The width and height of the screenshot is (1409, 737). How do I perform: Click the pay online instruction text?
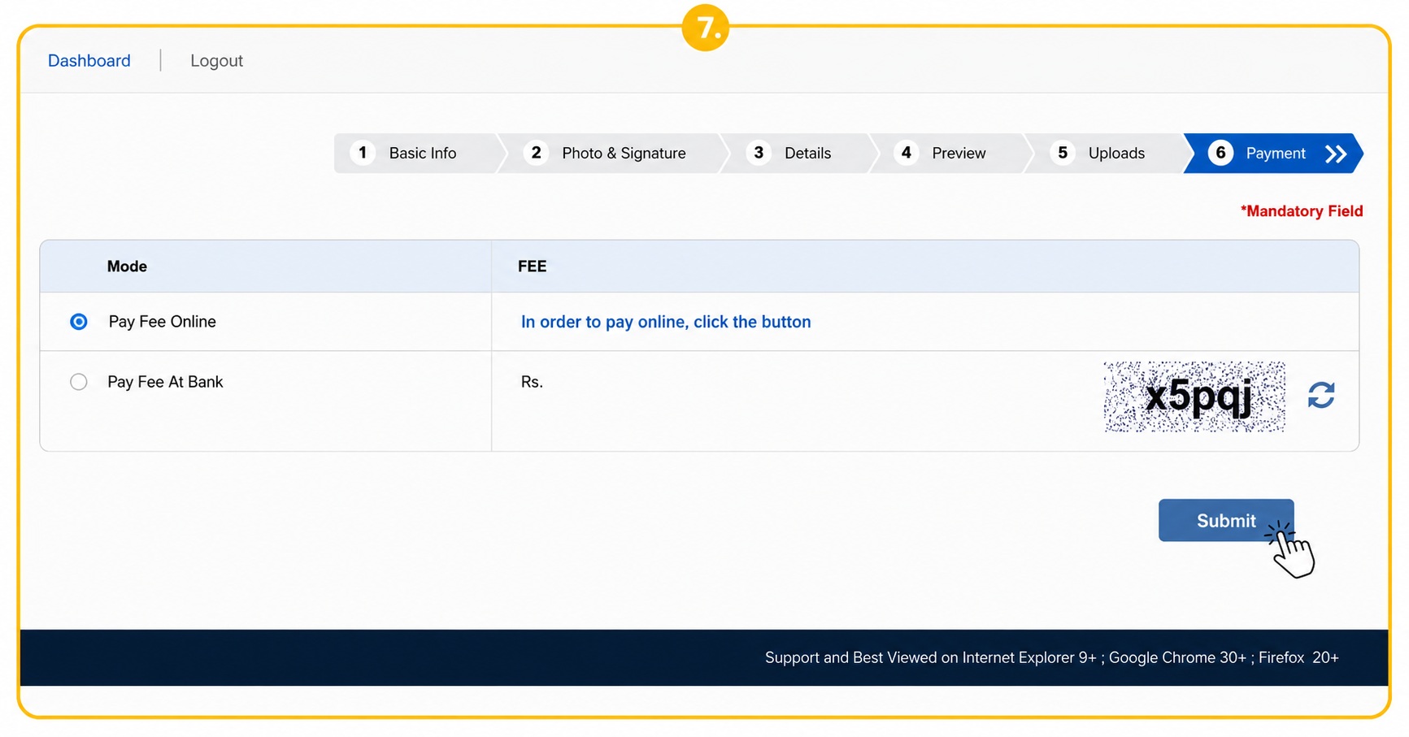pyautogui.click(x=666, y=322)
